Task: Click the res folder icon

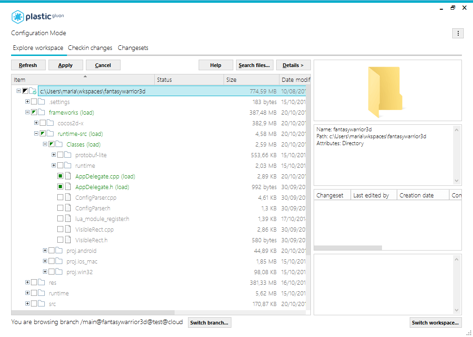Action: [x=41, y=282]
